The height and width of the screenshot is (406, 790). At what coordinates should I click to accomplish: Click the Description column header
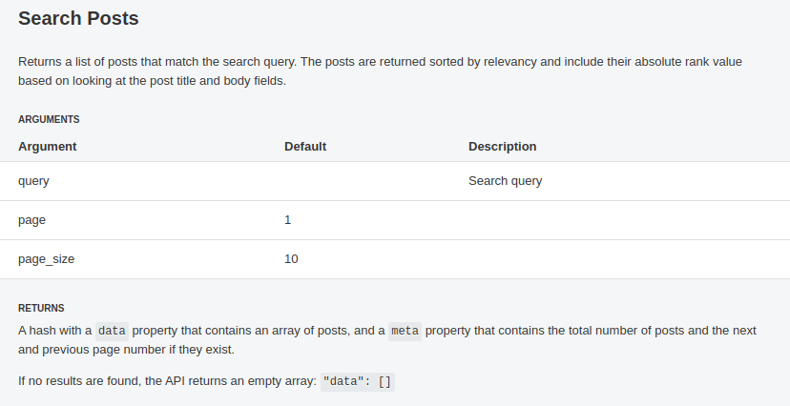(x=502, y=147)
